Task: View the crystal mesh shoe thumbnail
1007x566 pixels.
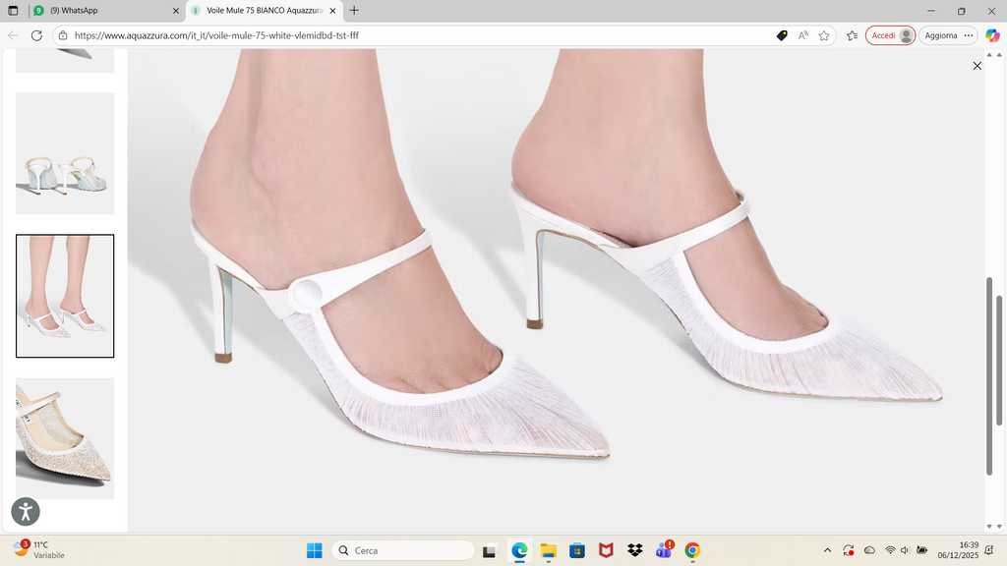Action: pyautogui.click(x=65, y=438)
